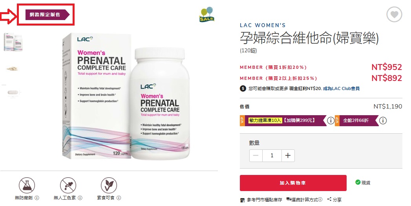Click the quantity input field
The height and width of the screenshot is (206, 411).
tap(272, 156)
